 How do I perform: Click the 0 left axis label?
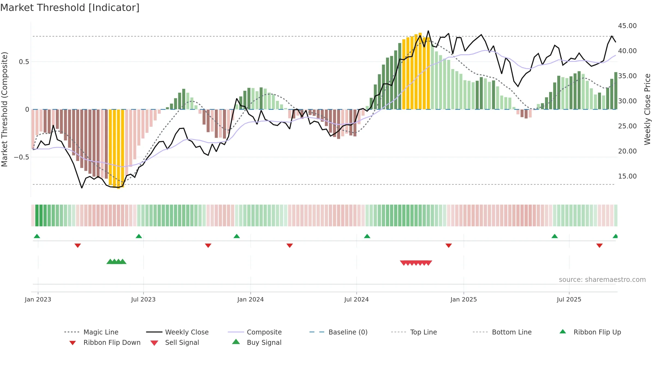pos(27,110)
